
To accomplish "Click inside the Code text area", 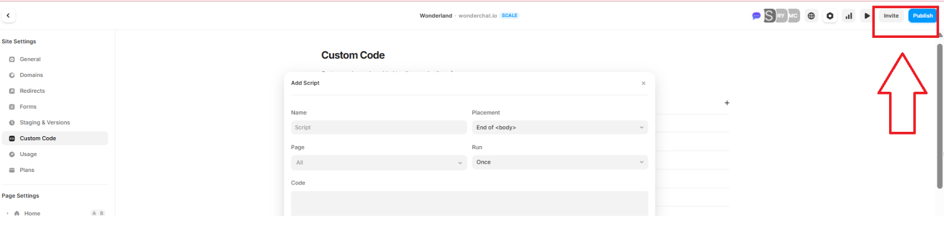I will pyautogui.click(x=469, y=203).
